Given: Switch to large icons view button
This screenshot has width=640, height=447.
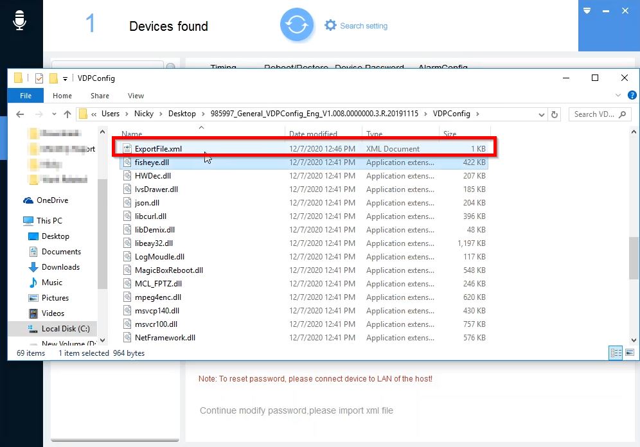Looking at the screenshot, I should [x=630, y=353].
